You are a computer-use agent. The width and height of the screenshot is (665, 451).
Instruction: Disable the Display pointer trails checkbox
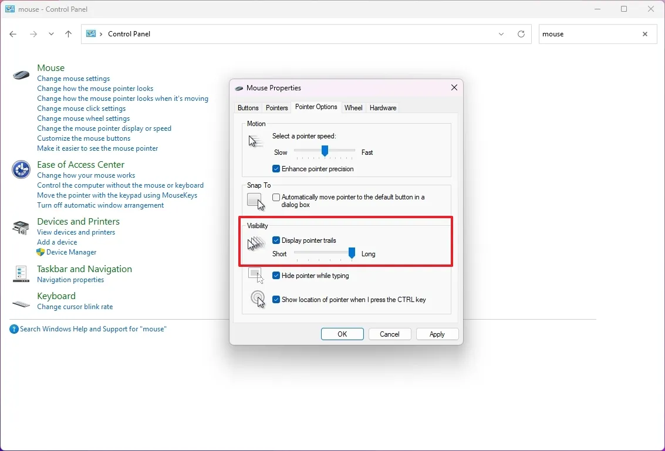click(x=276, y=240)
